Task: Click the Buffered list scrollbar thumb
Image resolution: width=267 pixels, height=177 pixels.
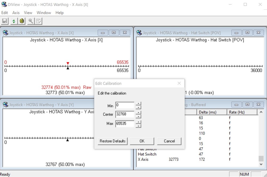Action: click(x=261, y=159)
